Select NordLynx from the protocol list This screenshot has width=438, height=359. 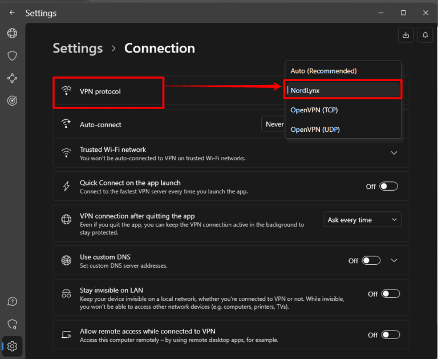343,90
